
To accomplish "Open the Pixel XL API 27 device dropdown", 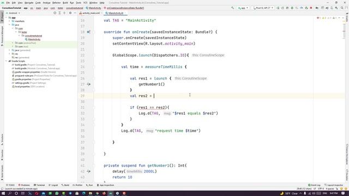I will tap(263, 8).
